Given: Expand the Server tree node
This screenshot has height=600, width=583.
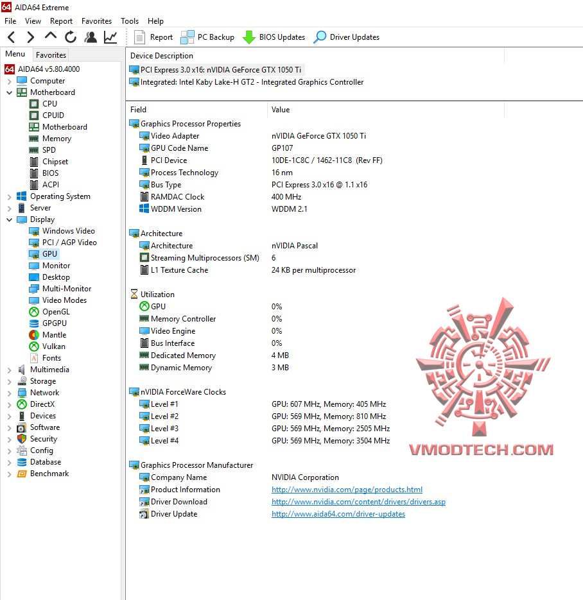Looking at the screenshot, I should tap(9, 208).
